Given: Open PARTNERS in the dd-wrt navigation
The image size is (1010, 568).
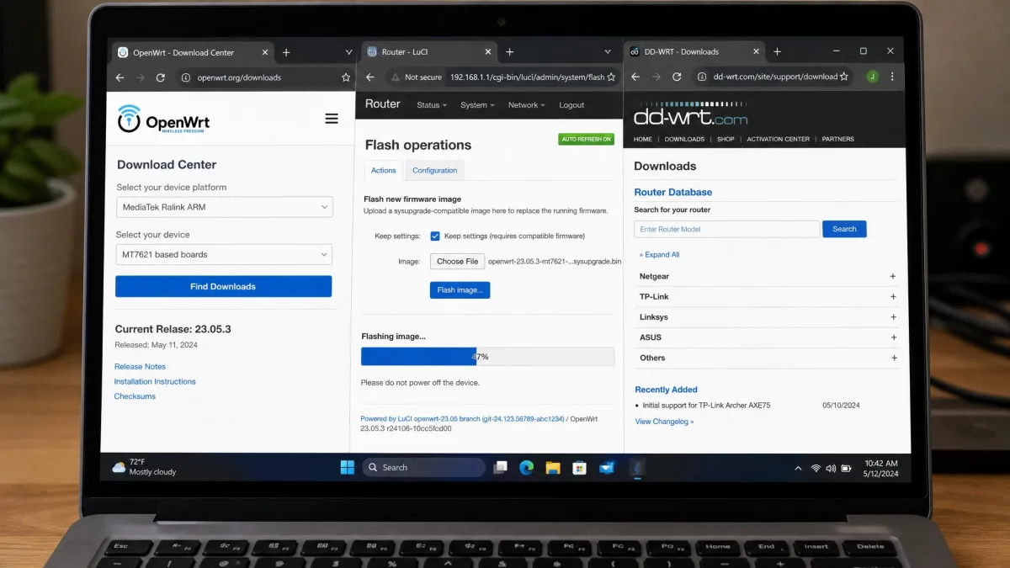Looking at the screenshot, I should (838, 139).
